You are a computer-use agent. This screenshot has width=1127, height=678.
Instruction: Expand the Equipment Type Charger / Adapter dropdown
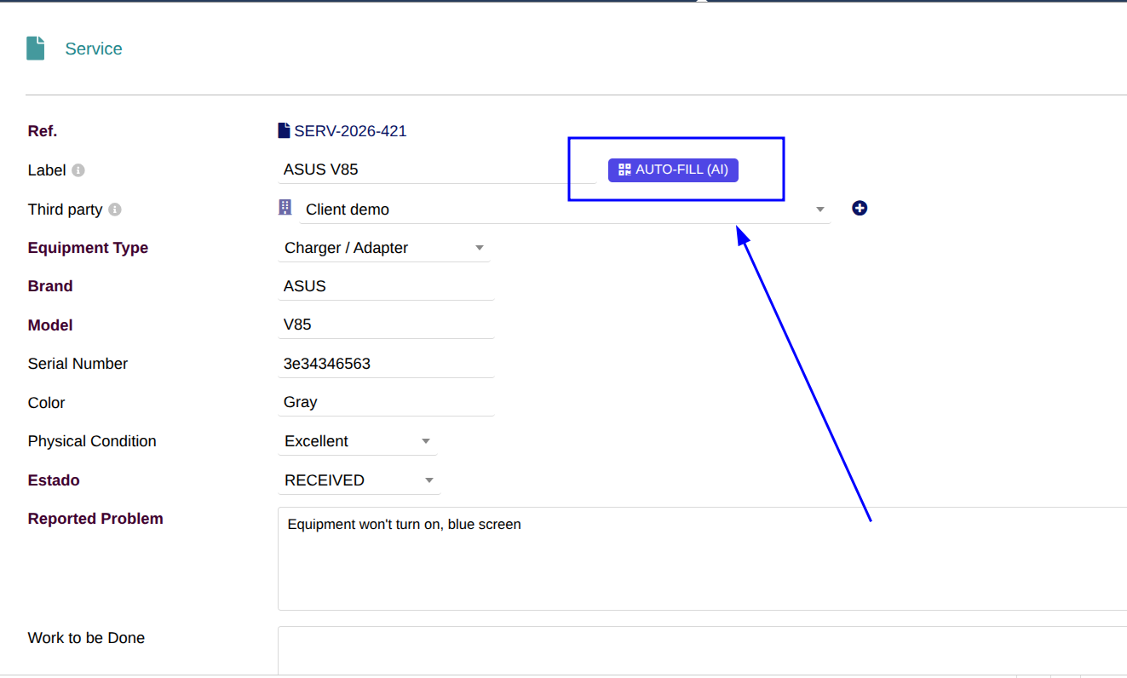384,248
